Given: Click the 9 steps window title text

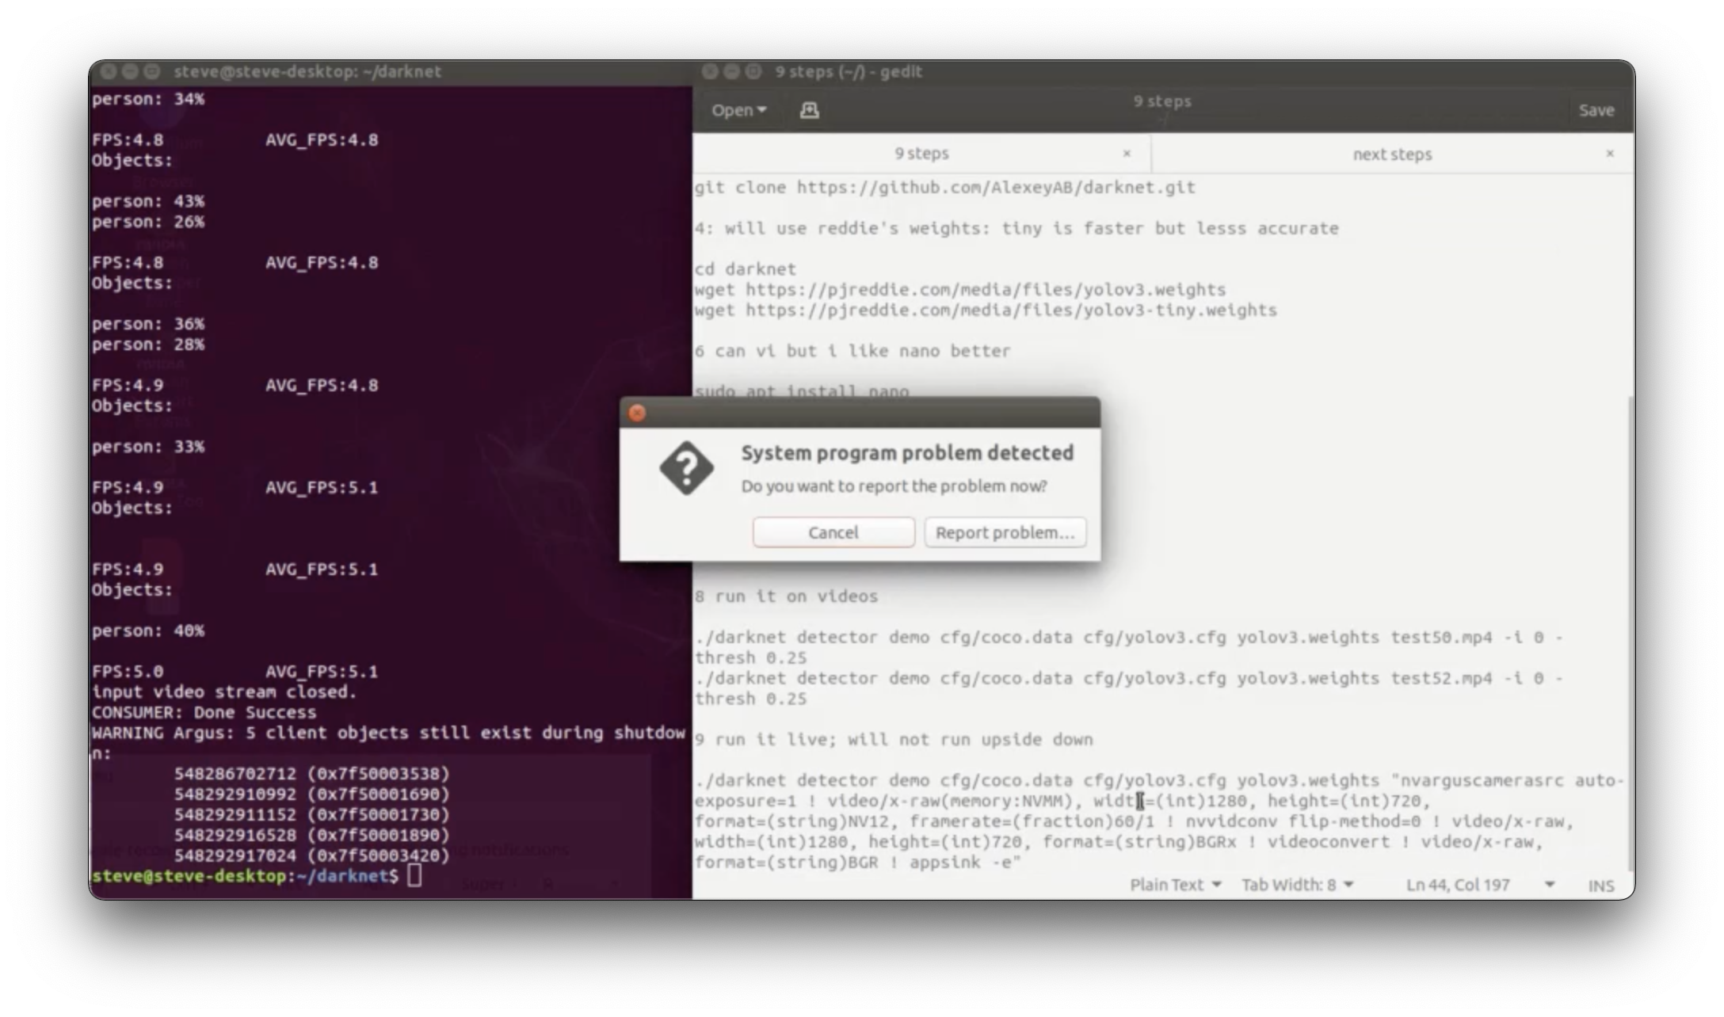Looking at the screenshot, I should (848, 71).
